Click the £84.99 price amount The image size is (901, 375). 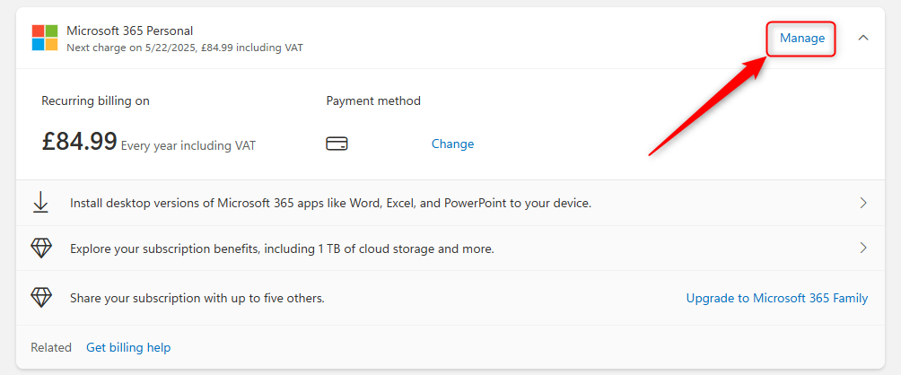point(79,142)
